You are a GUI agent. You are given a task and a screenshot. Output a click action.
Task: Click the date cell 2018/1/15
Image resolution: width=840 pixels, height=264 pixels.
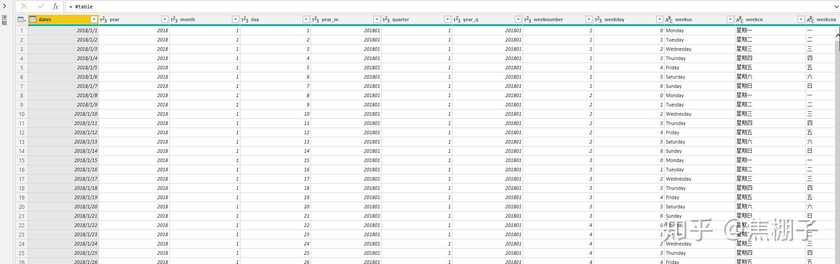(x=63, y=160)
